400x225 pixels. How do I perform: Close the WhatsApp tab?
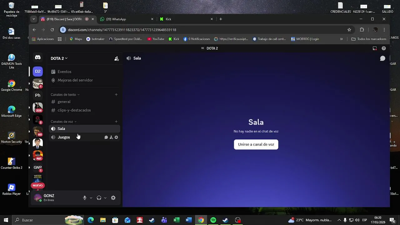(x=152, y=19)
